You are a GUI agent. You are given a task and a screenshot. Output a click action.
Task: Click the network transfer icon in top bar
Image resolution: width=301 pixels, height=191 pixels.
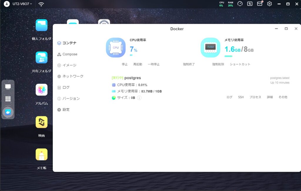(x=250, y=4)
